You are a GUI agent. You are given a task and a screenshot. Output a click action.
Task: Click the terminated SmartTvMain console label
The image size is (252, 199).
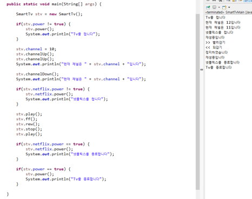[229, 12]
